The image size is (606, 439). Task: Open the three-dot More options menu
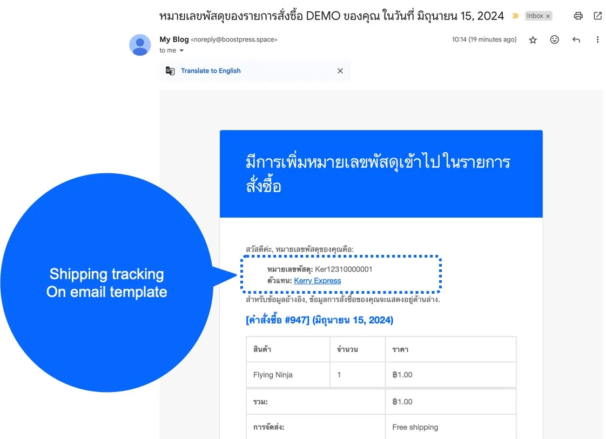click(597, 40)
